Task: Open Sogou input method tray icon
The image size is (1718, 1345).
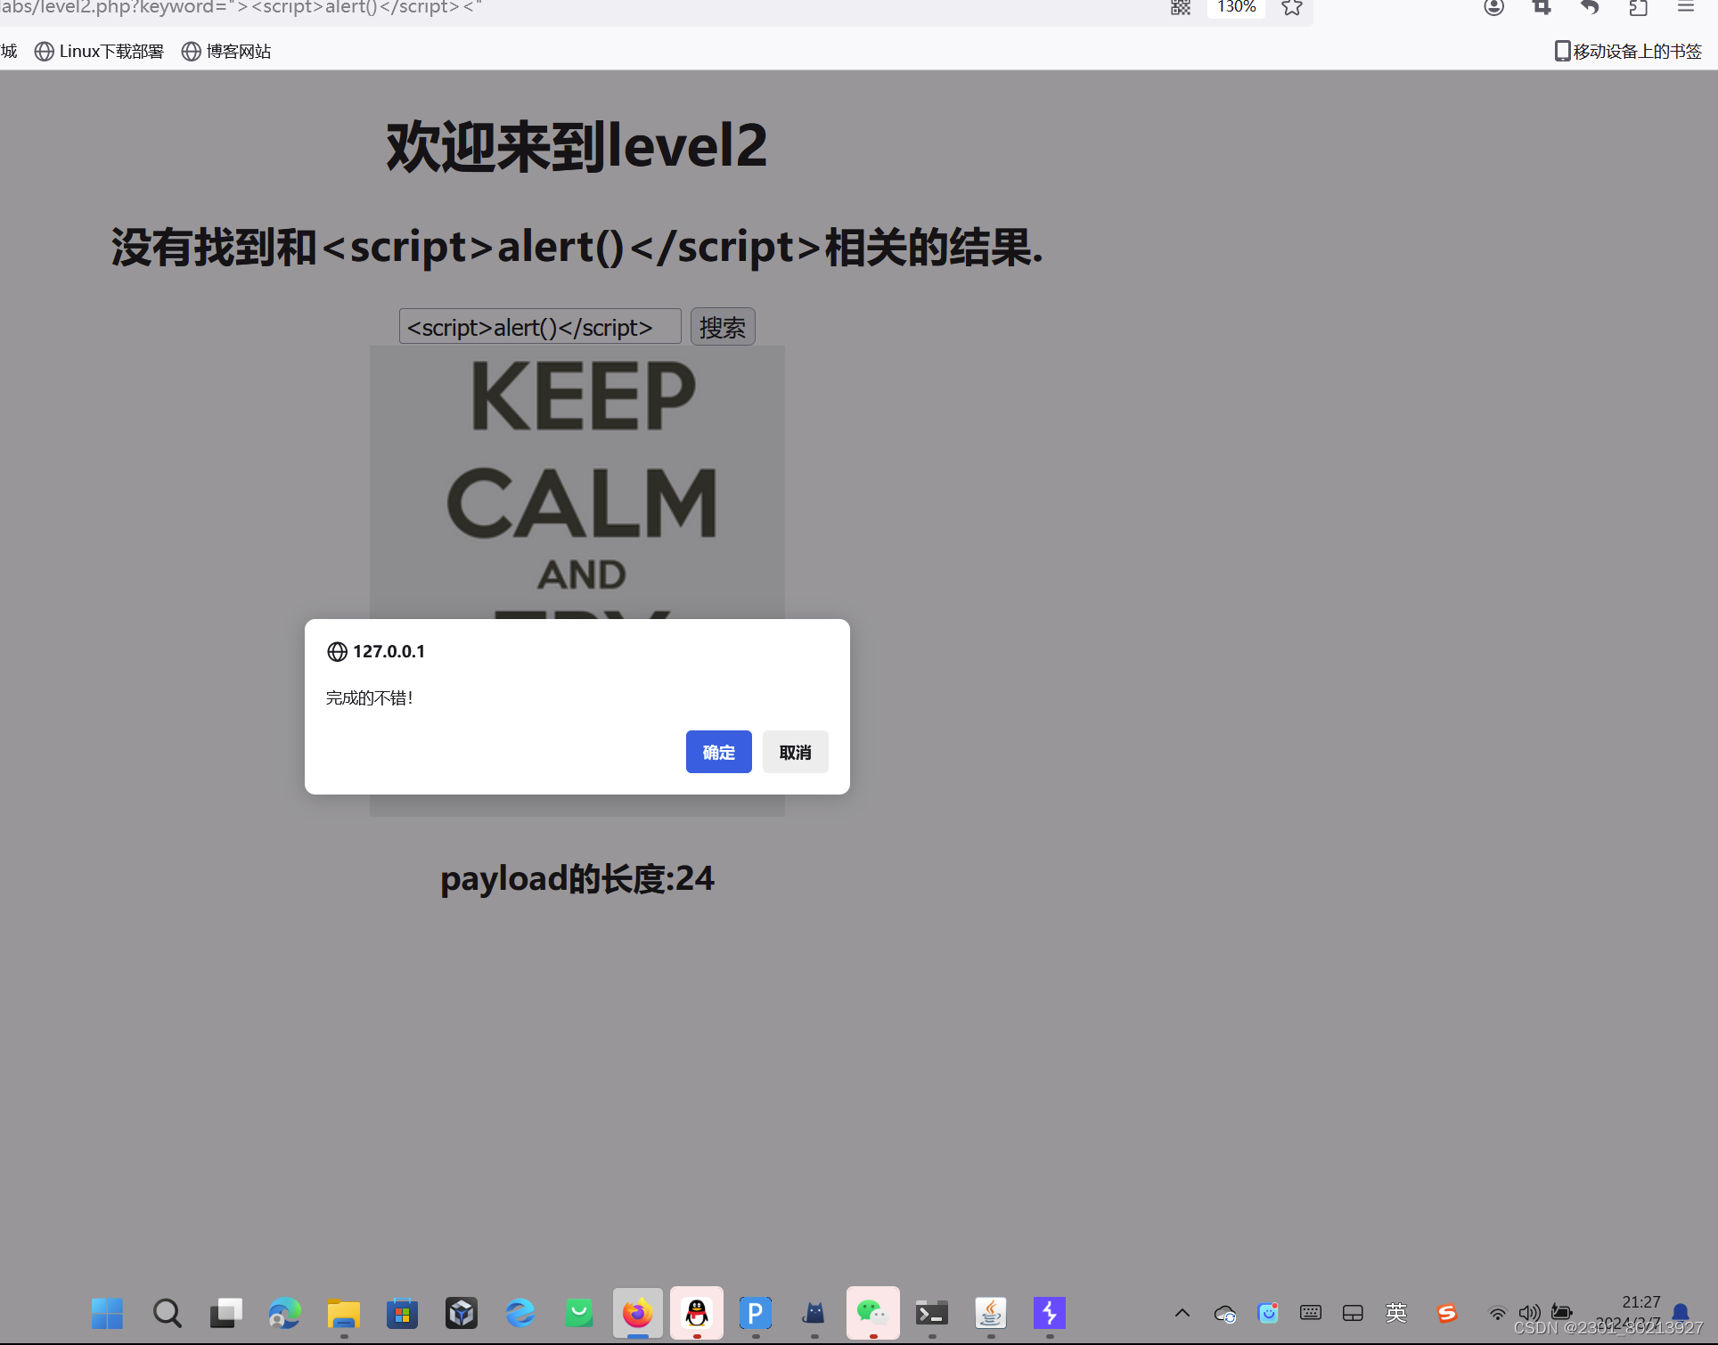Action: (x=1446, y=1312)
